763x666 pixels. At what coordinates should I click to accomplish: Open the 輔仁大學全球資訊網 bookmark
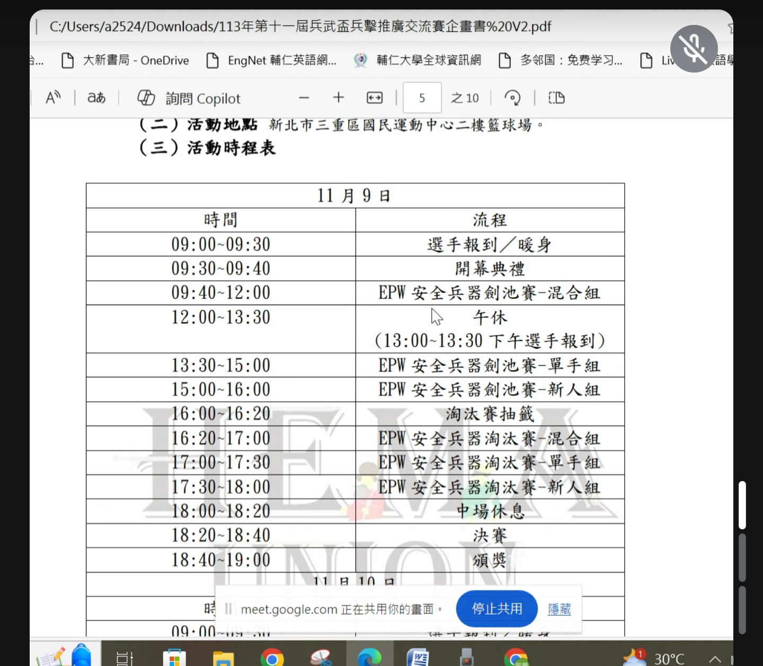(418, 60)
